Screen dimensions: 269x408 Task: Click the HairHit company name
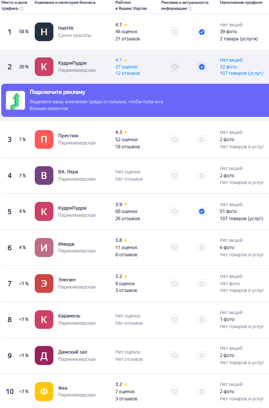tap(66, 28)
